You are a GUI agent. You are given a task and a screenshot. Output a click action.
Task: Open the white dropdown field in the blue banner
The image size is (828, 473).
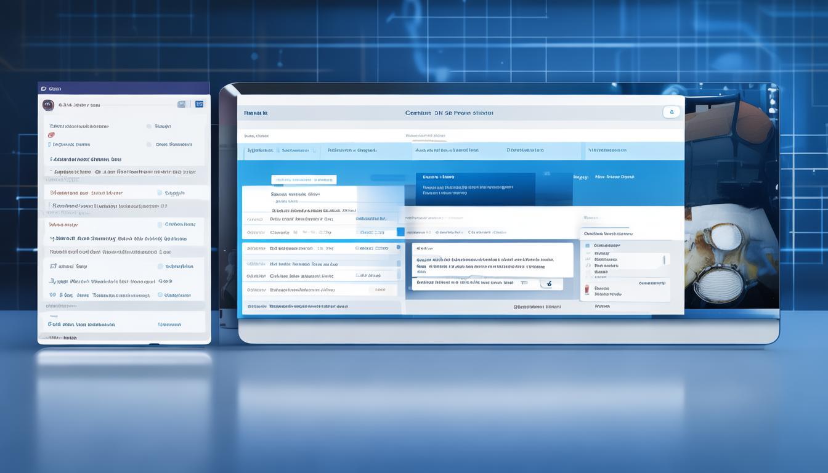(304, 180)
